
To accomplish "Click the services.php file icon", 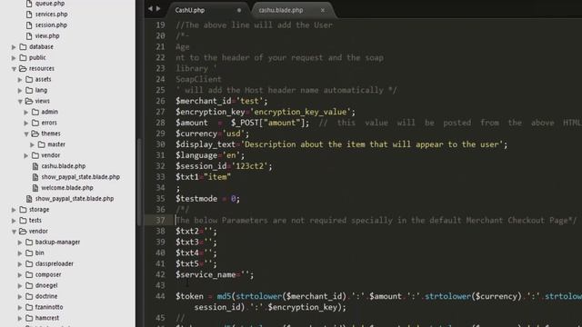I will (x=29, y=15).
